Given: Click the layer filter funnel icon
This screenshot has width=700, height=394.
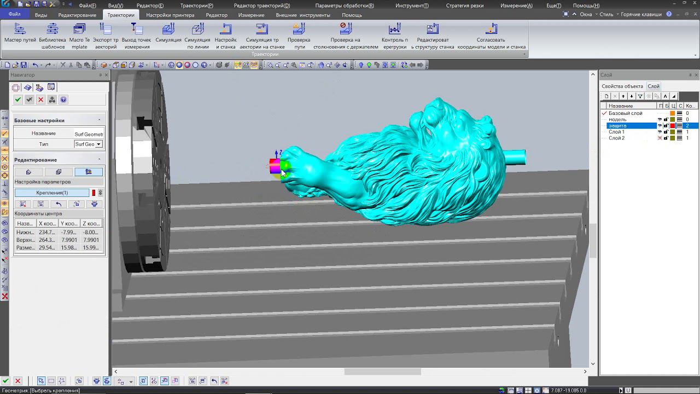Looking at the screenshot, I should [640, 96].
